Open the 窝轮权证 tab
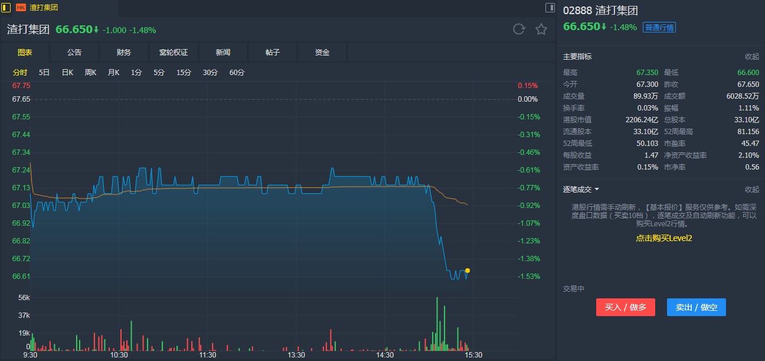This screenshot has width=765, height=361. pyautogui.click(x=174, y=53)
